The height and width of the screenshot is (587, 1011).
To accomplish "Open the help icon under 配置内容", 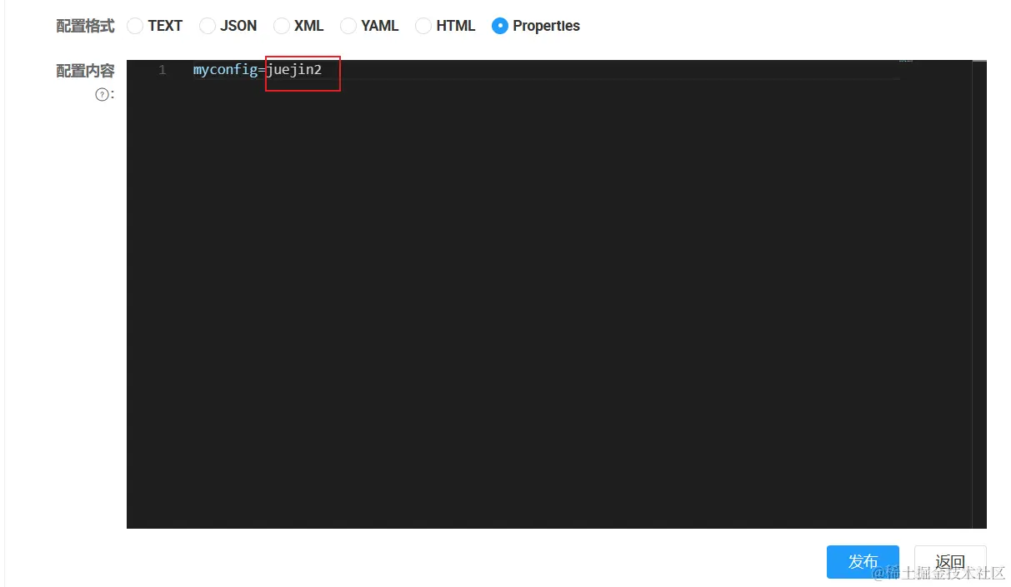I will pos(102,94).
